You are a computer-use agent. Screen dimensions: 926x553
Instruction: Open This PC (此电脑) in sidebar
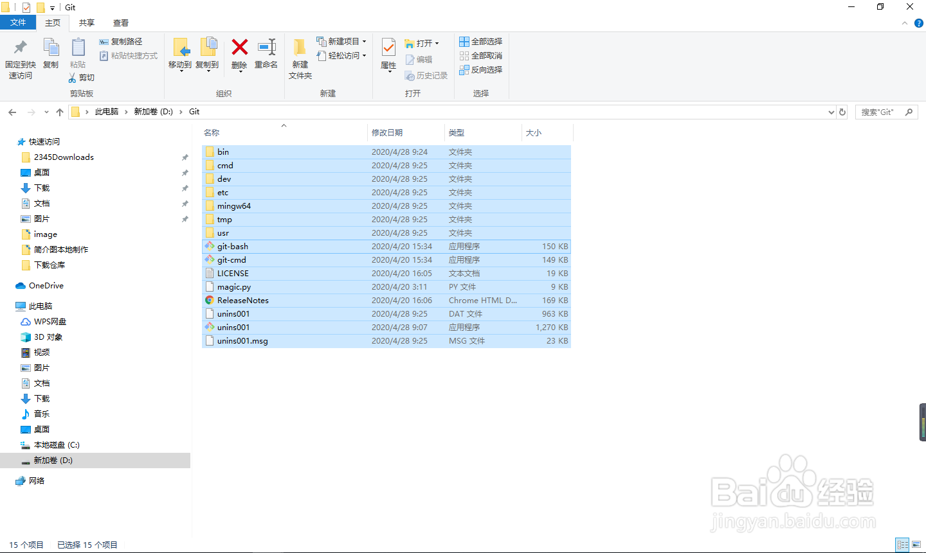pos(40,306)
